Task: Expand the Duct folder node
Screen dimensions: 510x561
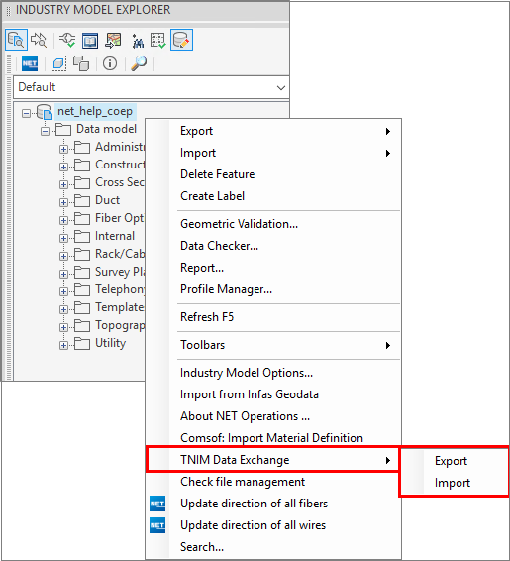Action: (63, 202)
